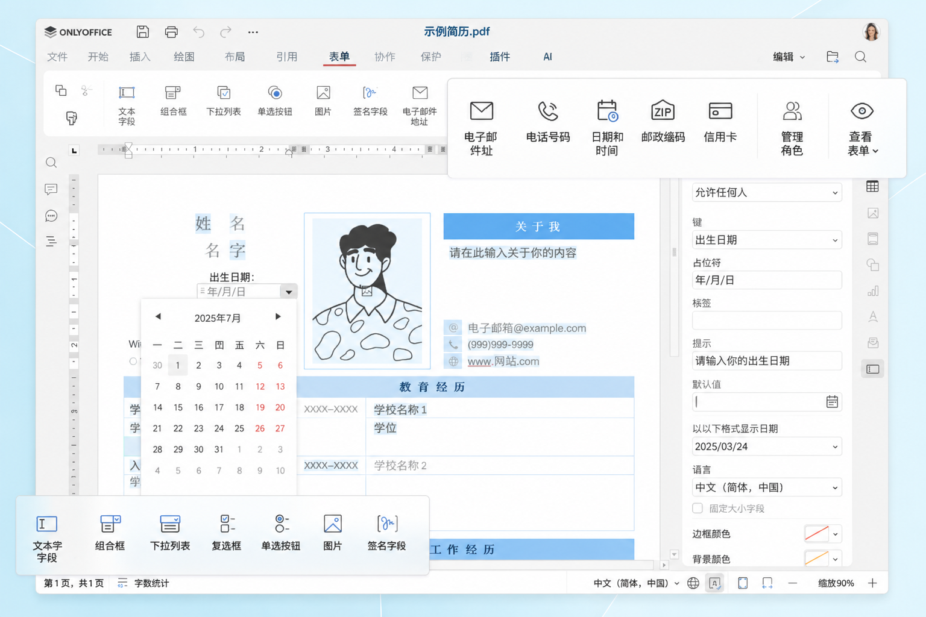Open table settings in right sidebar
Image resolution: width=926 pixels, height=617 pixels.
(872, 187)
